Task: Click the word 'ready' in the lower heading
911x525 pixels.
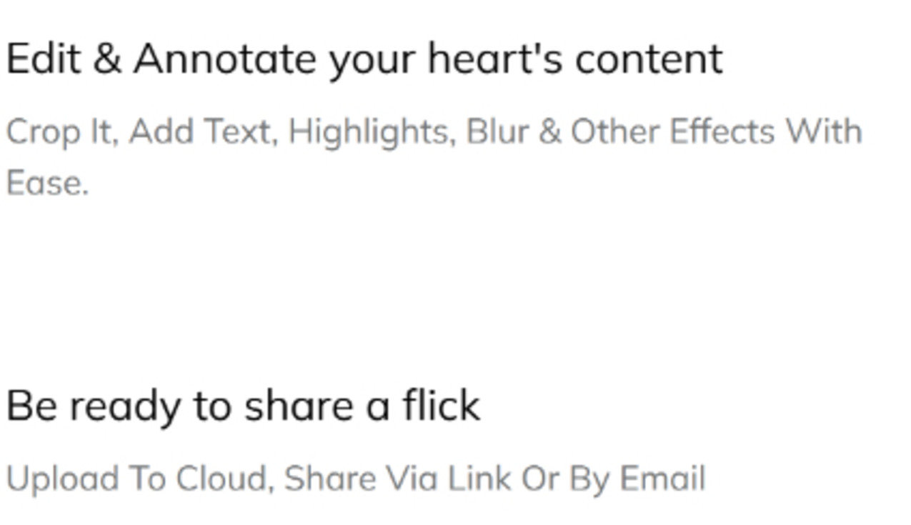Action: click(x=125, y=407)
